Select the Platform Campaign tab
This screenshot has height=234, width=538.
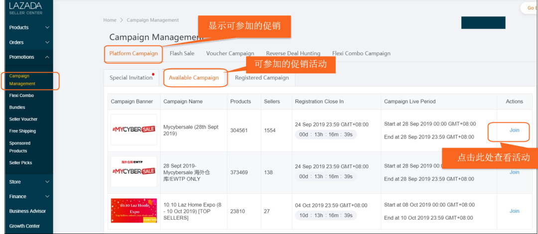tap(134, 54)
